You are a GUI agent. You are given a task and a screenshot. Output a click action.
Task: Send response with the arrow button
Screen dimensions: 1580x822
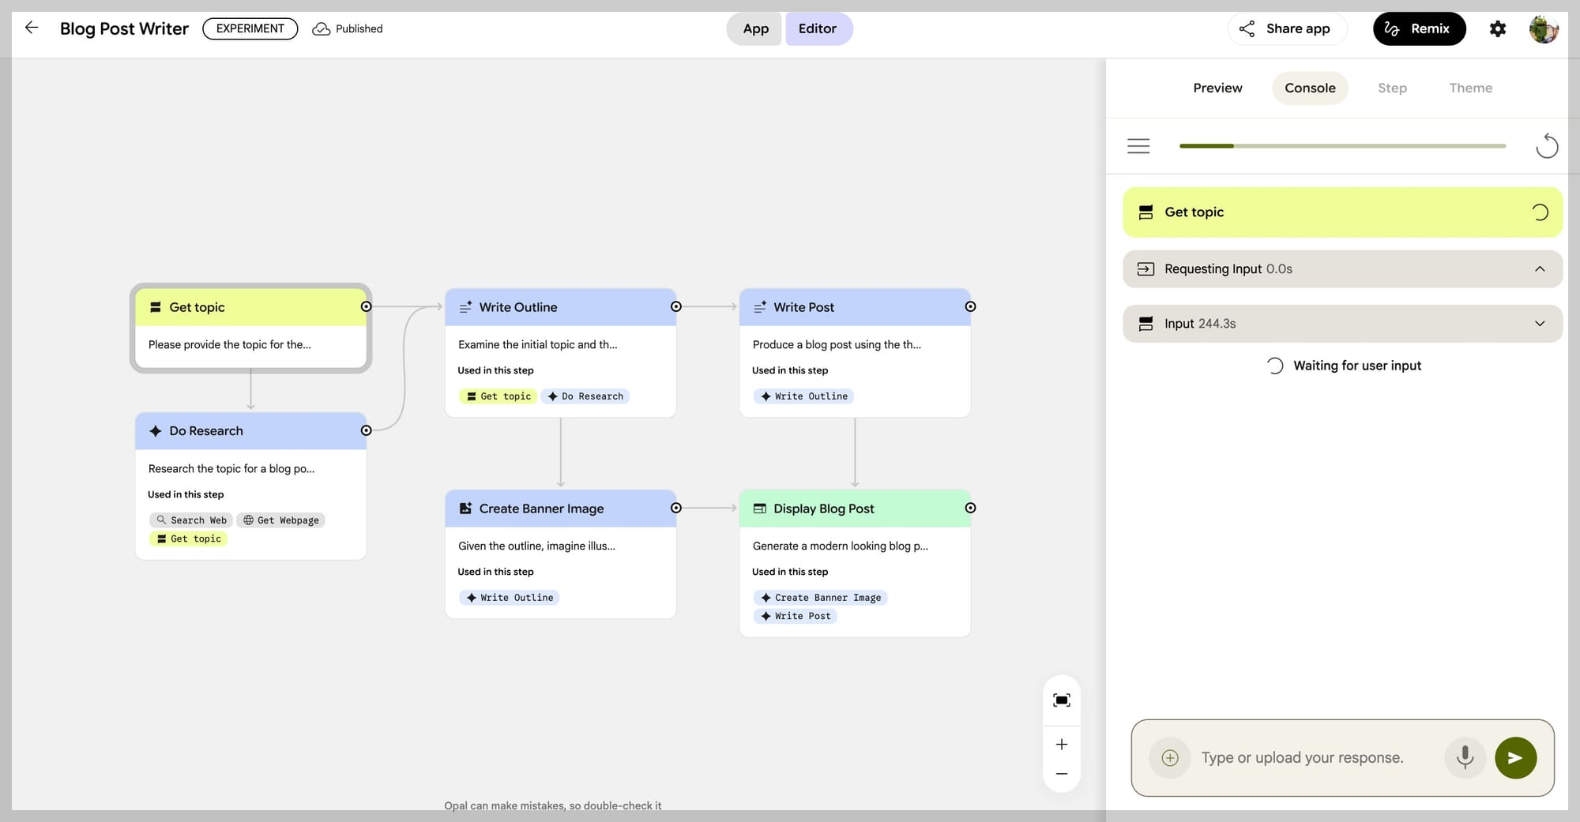point(1515,757)
